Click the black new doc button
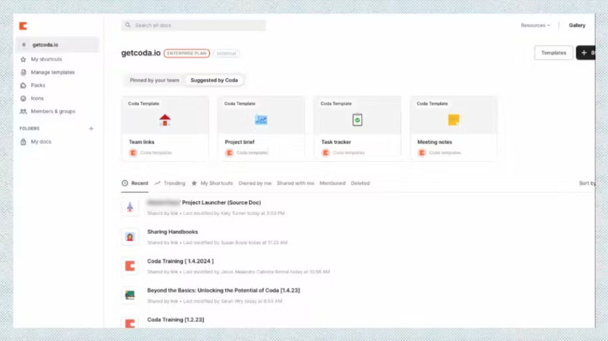Image resolution: width=608 pixels, height=341 pixels. tap(585, 52)
